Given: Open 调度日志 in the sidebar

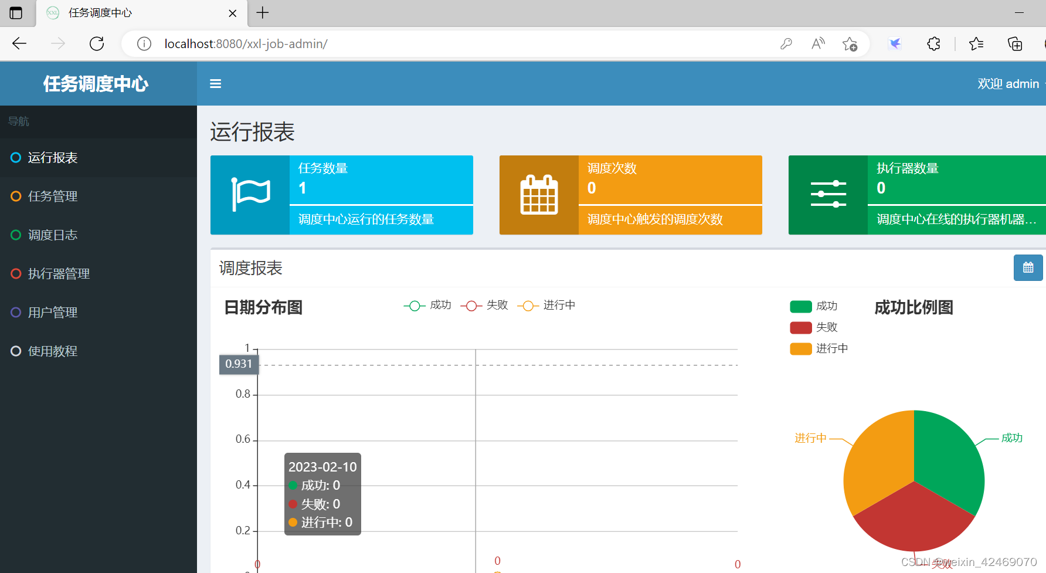Looking at the screenshot, I should pyautogui.click(x=99, y=235).
